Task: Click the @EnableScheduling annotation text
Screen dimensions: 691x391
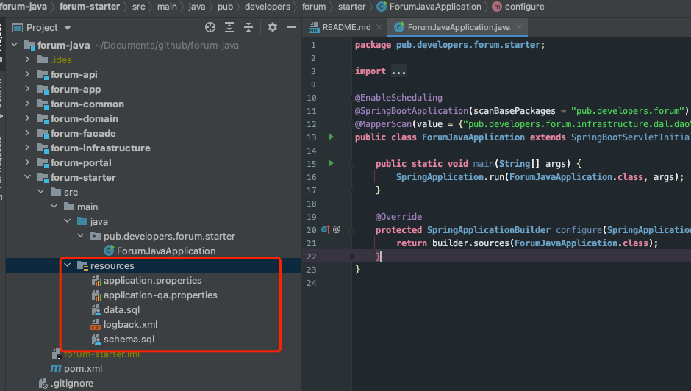Action: [399, 98]
